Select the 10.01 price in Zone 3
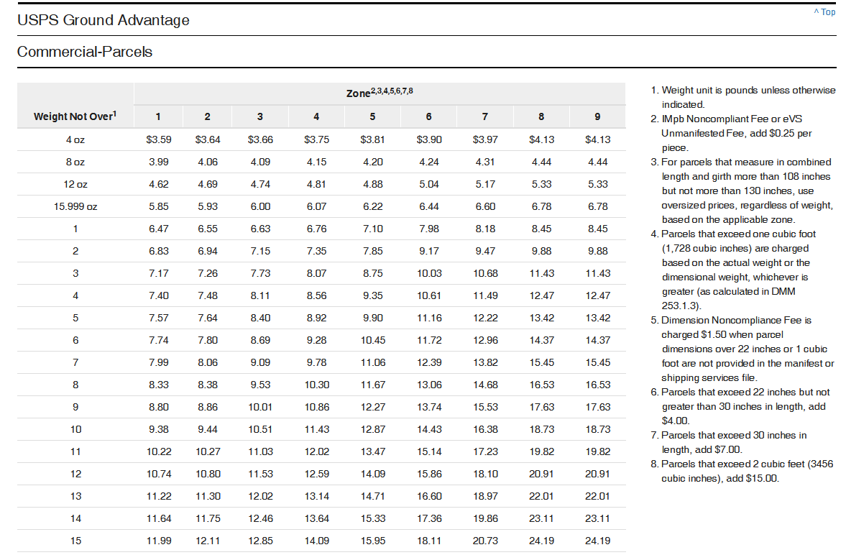846x555 pixels. 260,407
